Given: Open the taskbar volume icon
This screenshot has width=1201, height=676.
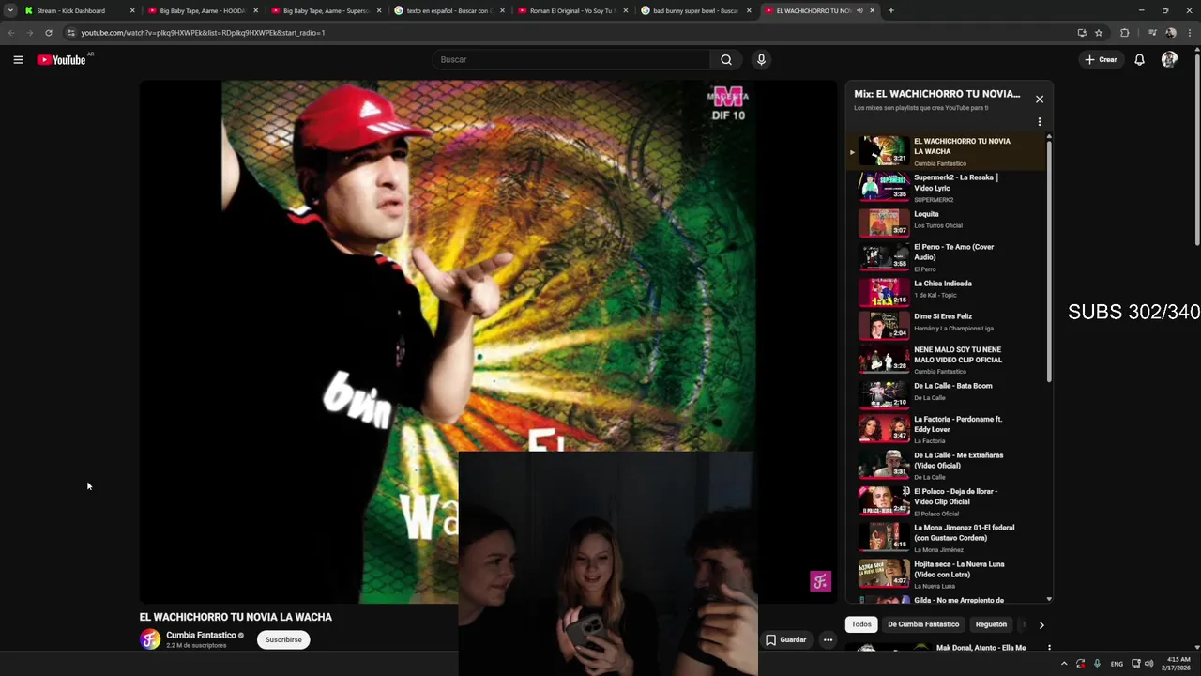Looking at the screenshot, I should pos(1148,664).
